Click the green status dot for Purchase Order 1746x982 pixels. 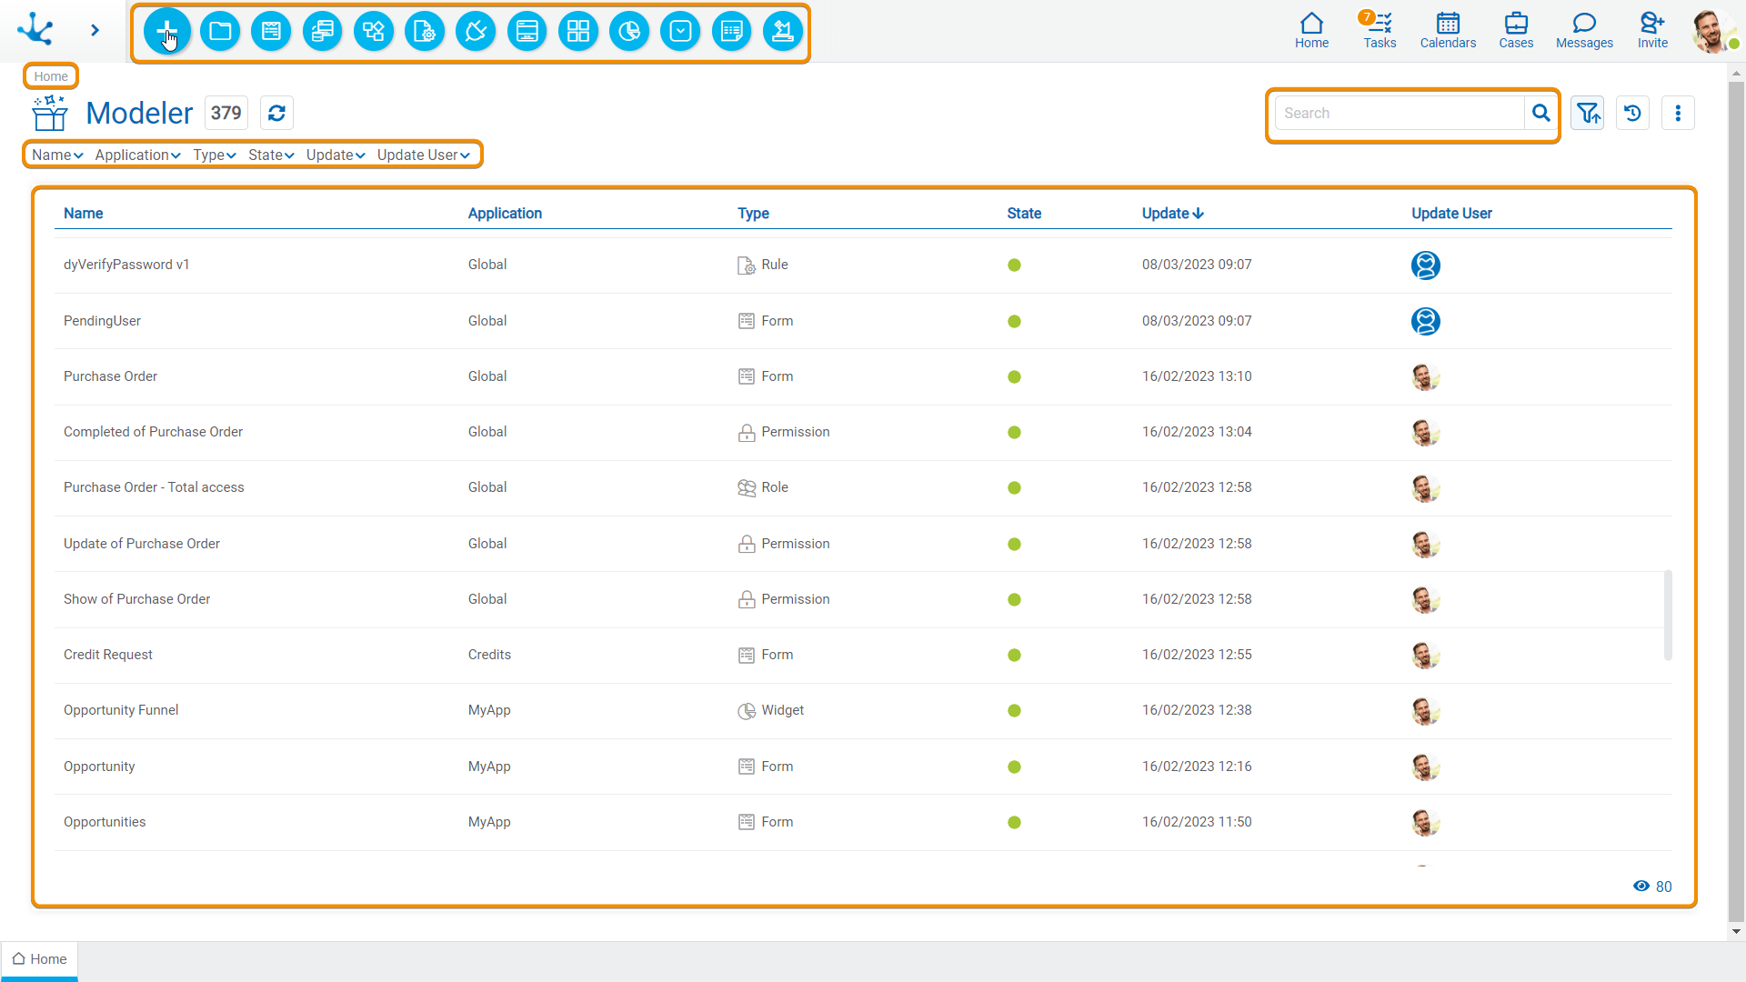click(1015, 376)
